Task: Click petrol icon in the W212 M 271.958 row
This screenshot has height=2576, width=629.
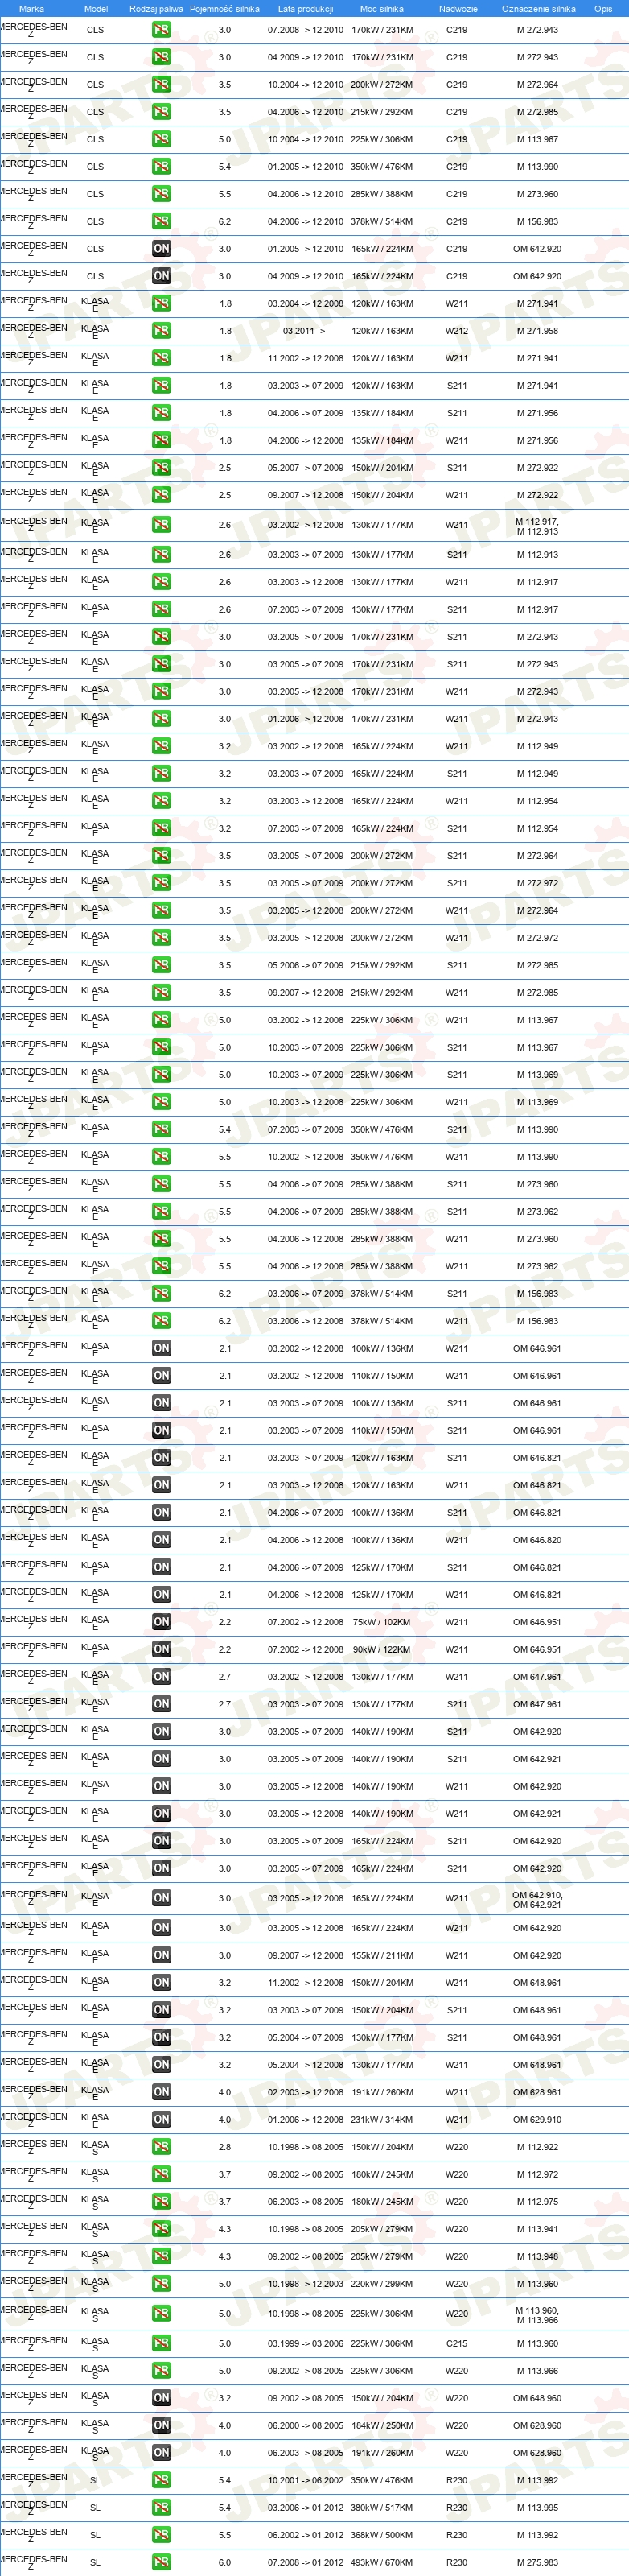Action: click(161, 331)
